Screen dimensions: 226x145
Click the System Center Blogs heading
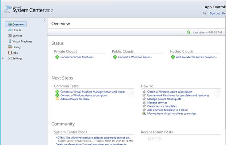(71, 132)
